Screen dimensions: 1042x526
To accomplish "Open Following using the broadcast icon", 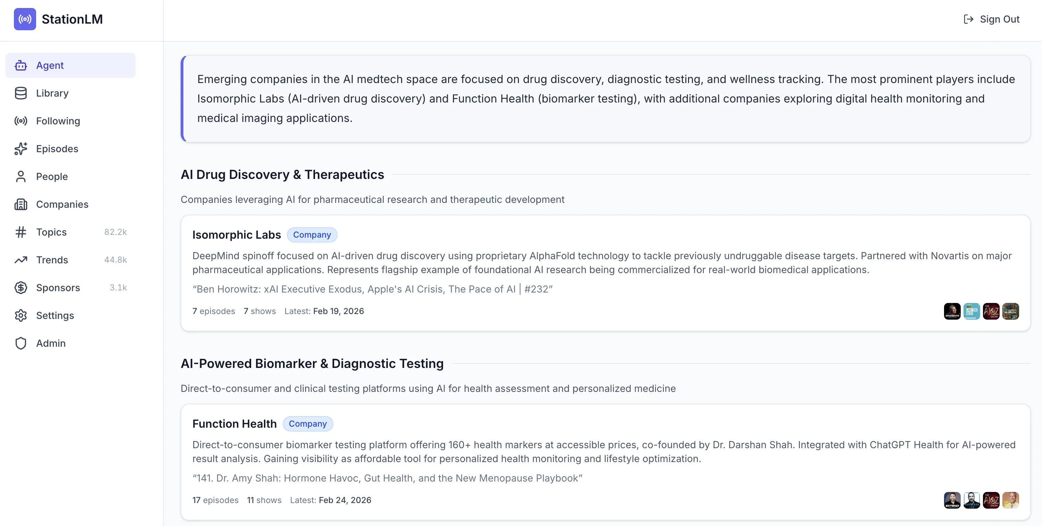I will point(21,121).
